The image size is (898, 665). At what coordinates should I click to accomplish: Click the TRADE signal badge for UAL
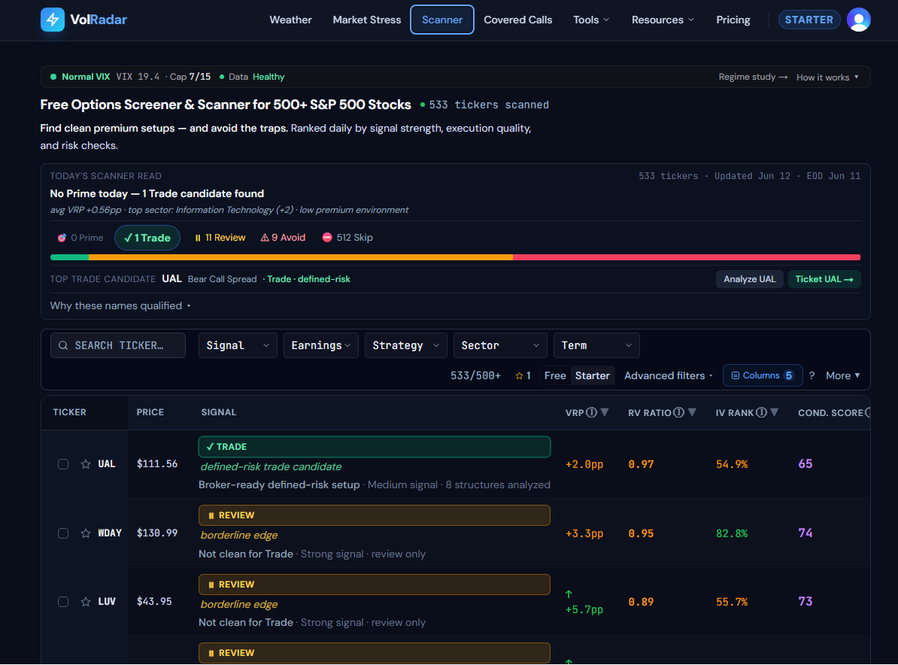tap(375, 447)
